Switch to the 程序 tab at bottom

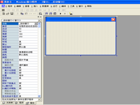click(x=19, y=103)
